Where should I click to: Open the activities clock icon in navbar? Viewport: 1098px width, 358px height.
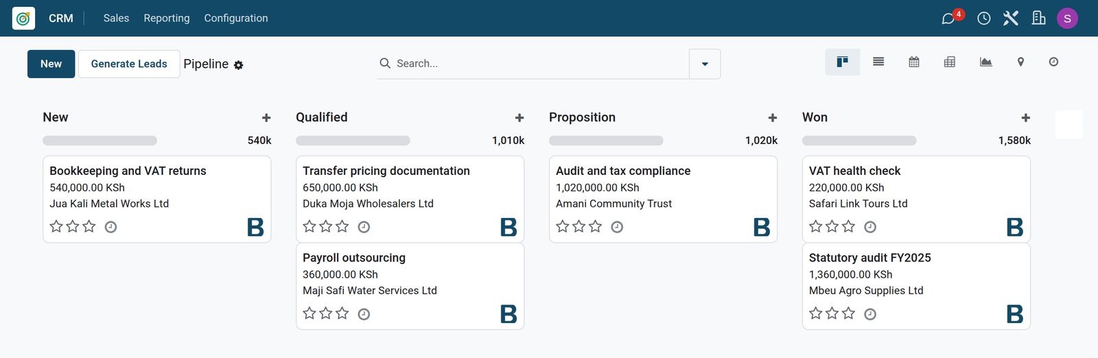pos(984,19)
